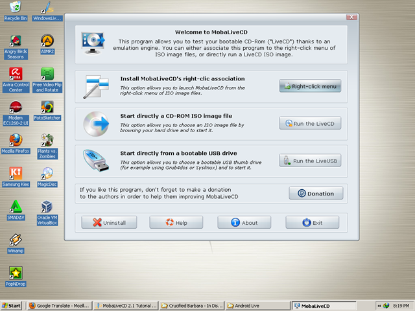415x311 pixels.
Task: Open Oracle VM VirtualBox icon
Action: tap(47, 213)
